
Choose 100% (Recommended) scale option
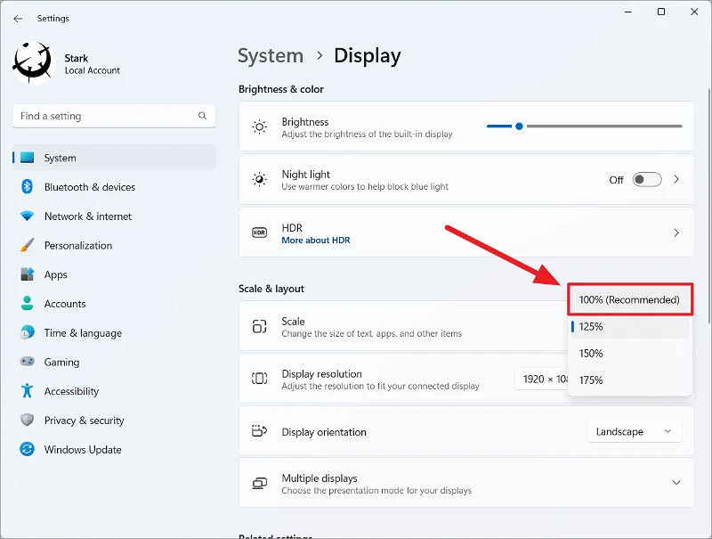[x=630, y=299]
